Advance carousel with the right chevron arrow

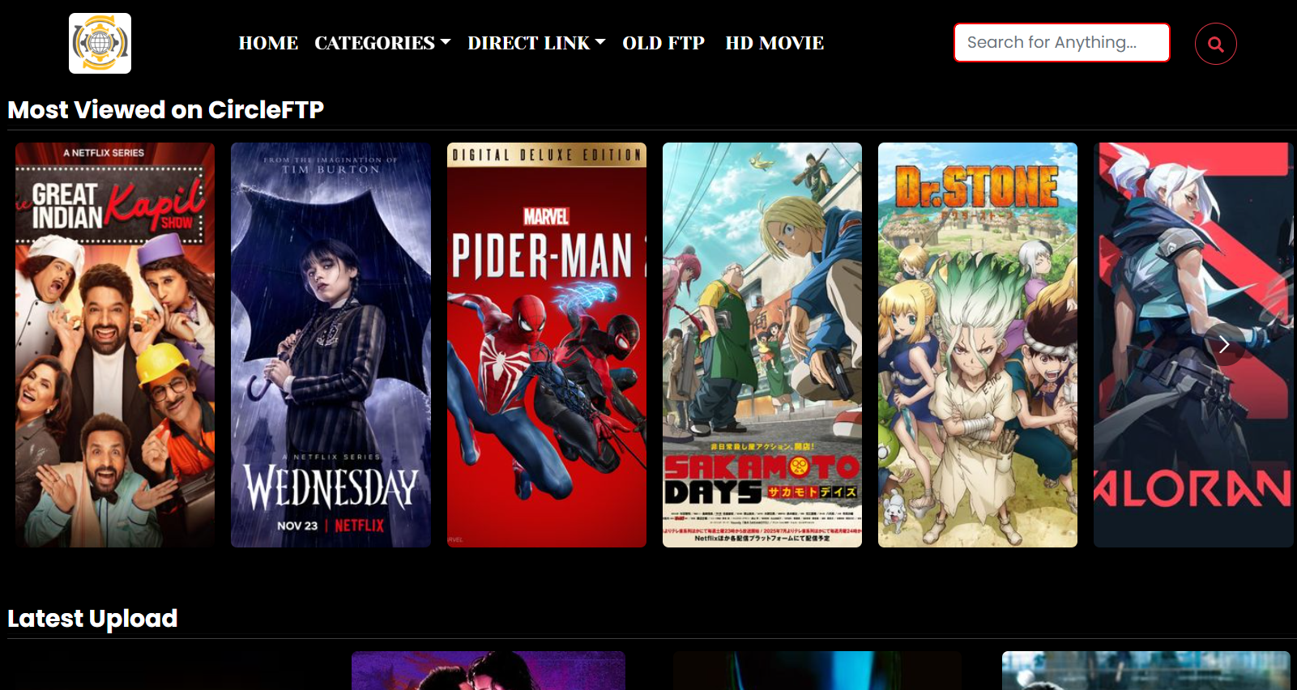click(x=1224, y=345)
